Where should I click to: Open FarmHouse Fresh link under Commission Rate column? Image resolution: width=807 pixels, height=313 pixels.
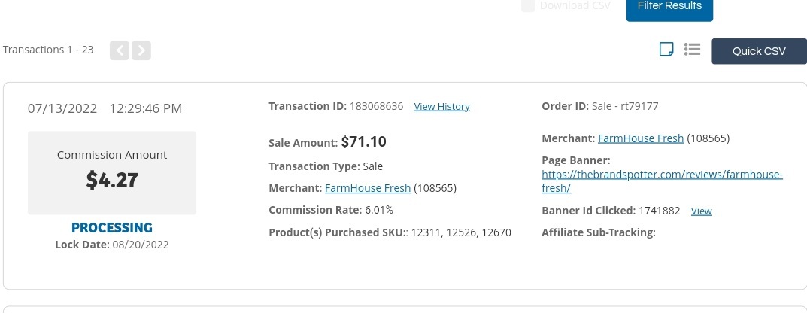point(368,188)
